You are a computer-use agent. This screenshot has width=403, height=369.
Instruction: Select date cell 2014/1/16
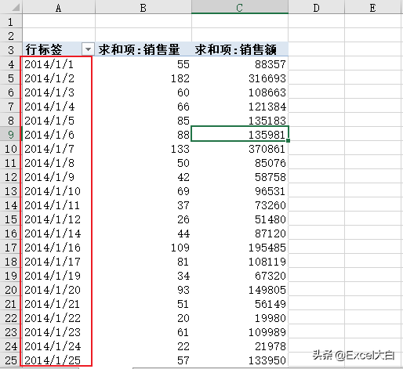[x=59, y=248]
